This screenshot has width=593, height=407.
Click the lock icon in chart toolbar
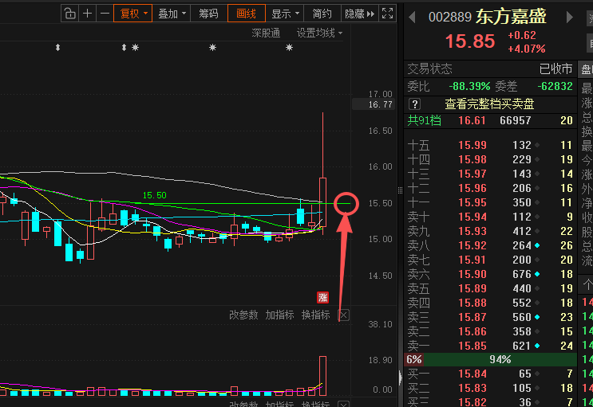point(70,14)
